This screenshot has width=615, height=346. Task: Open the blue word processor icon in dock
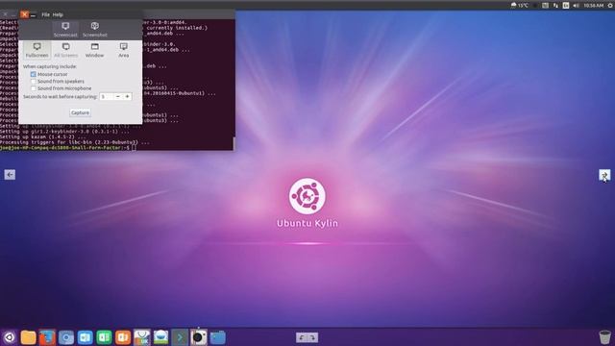[x=86, y=337]
